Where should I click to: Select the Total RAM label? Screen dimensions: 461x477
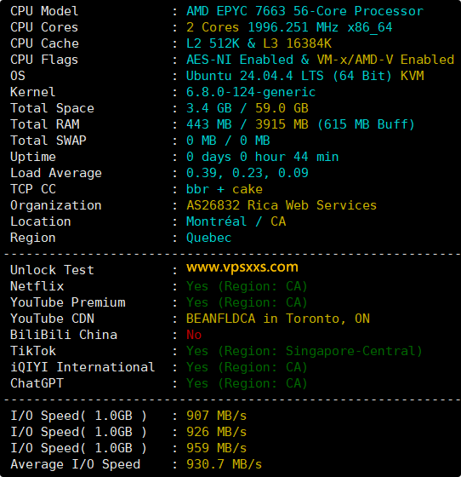pos(45,124)
